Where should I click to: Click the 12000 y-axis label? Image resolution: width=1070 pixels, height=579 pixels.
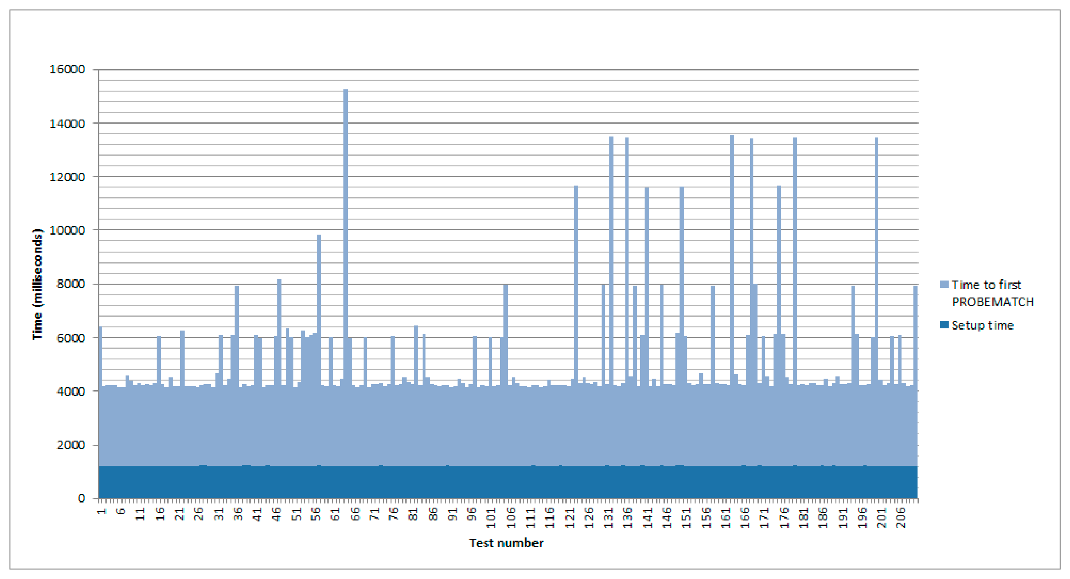[x=67, y=177]
